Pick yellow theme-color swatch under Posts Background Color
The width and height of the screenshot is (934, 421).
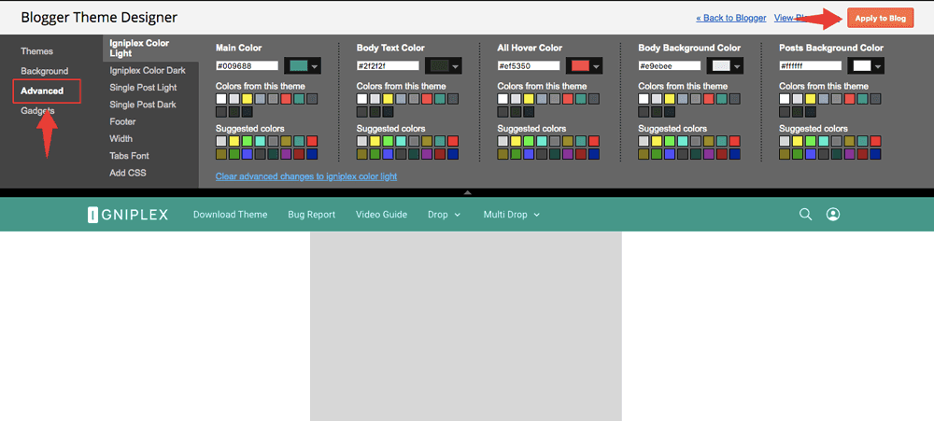(811, 99)
